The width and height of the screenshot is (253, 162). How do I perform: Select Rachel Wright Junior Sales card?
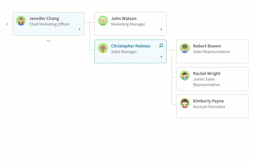pyautogui.click(x=212, y=79)
